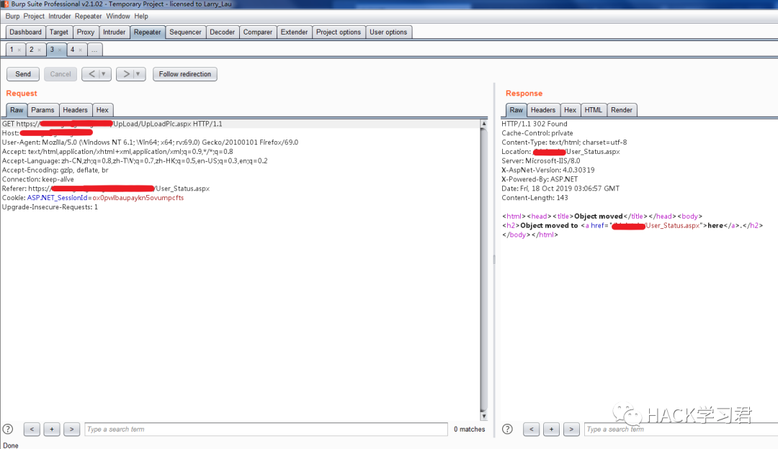Click scroll up arrow in request pane
The height and width of the screenshot is (449, 778).
point(484,123)
